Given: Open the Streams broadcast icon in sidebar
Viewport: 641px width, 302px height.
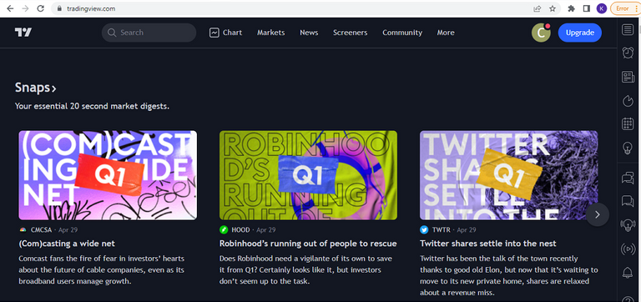Looking at the screenshot, I should click(628, 249).
